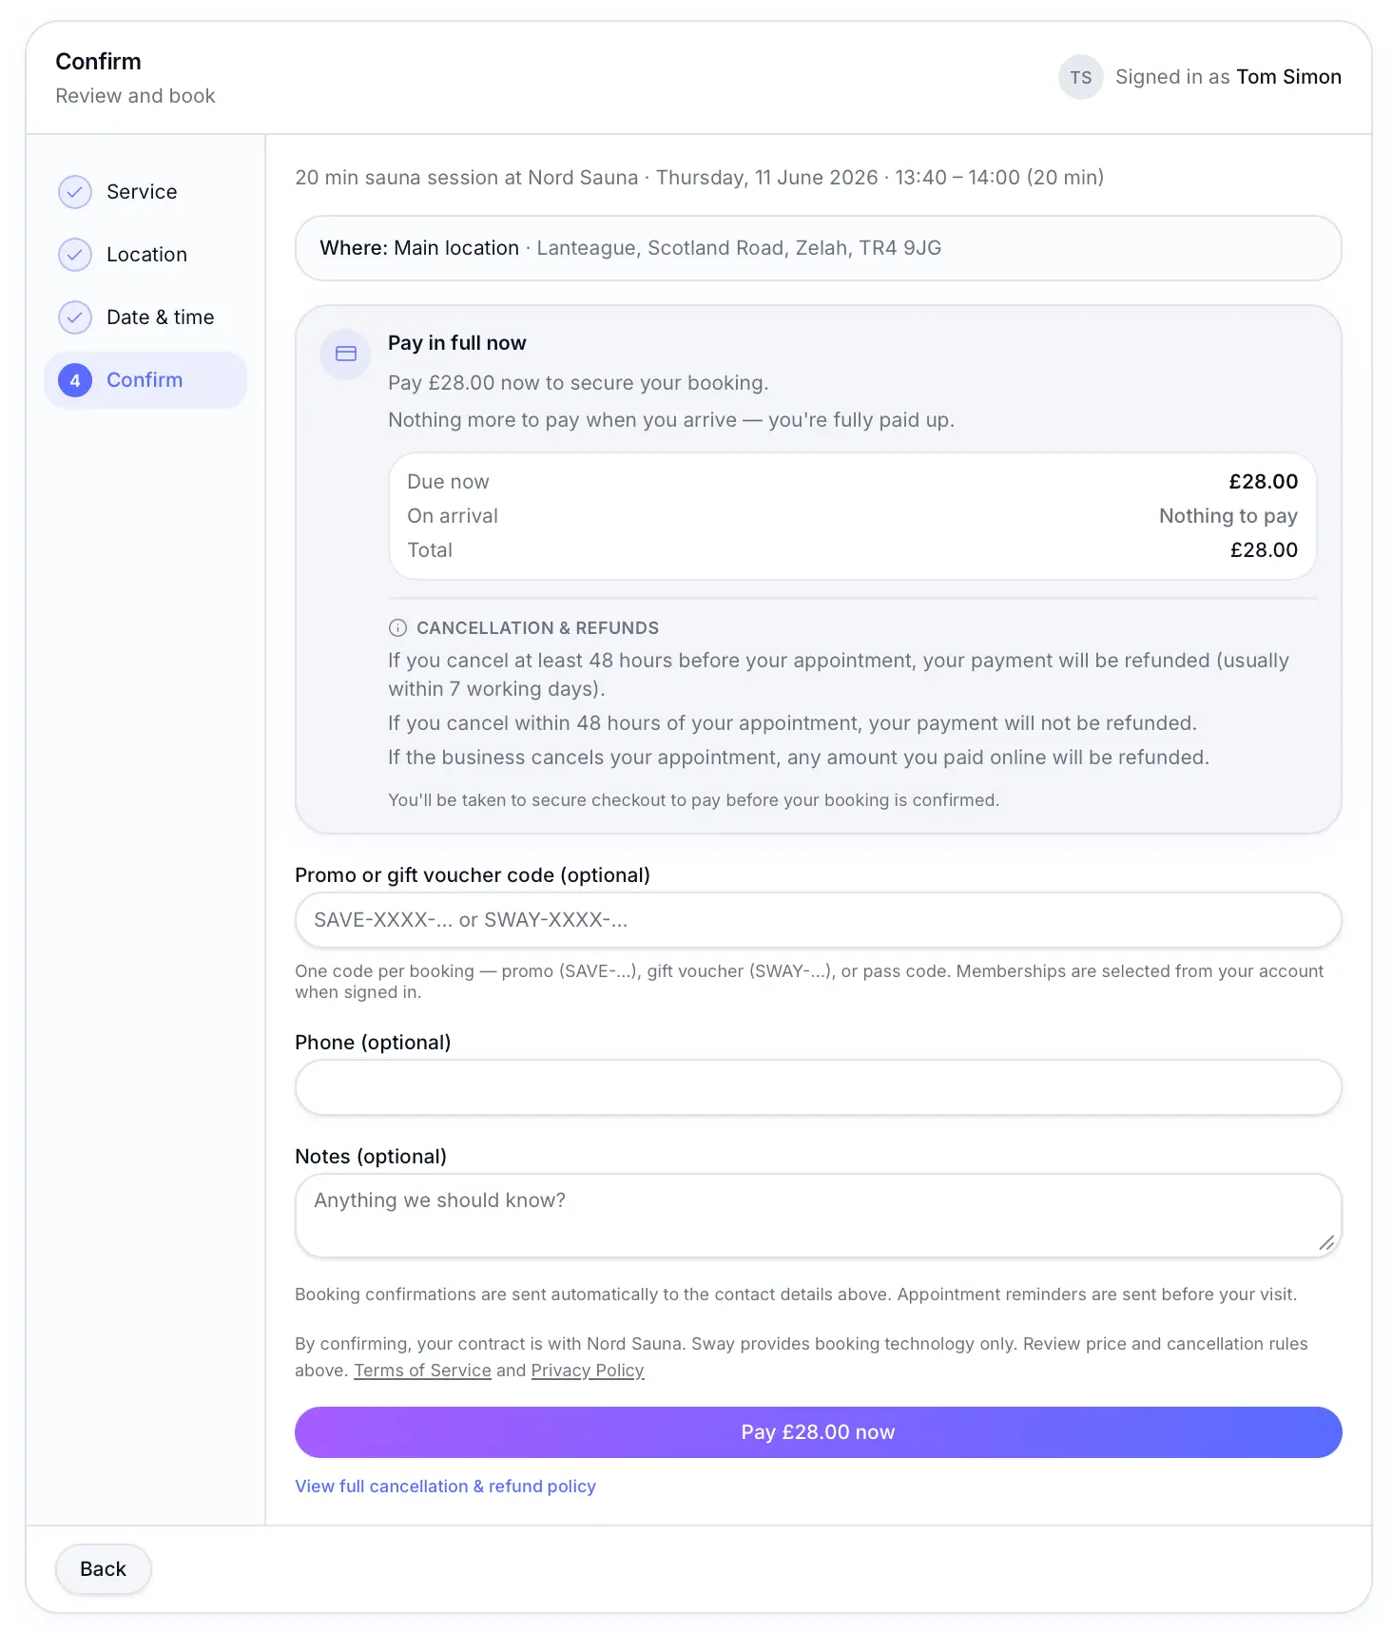Click the credit card payment icon
The width and height of the screenshot is (1392, 1631).
click(346, 354)
